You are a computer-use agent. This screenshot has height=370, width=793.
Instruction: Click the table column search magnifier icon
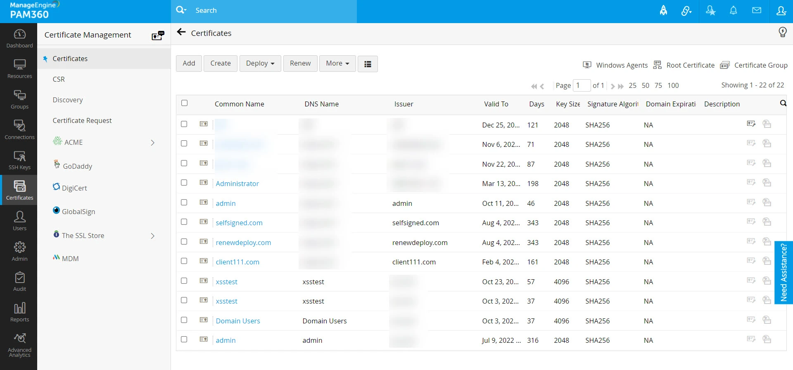[x=783, y=103]
